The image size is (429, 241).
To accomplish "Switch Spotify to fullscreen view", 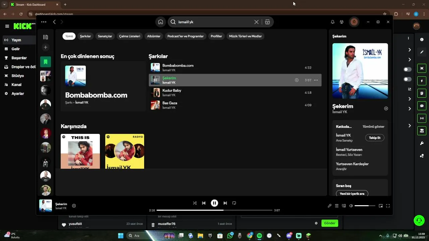I will point(388,206).
